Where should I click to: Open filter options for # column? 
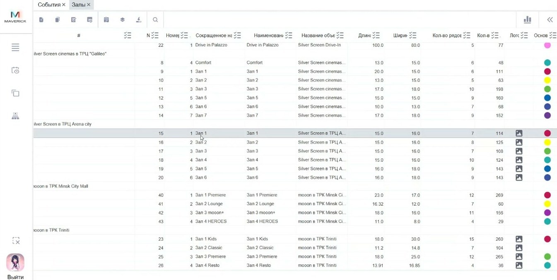[128, 36]
